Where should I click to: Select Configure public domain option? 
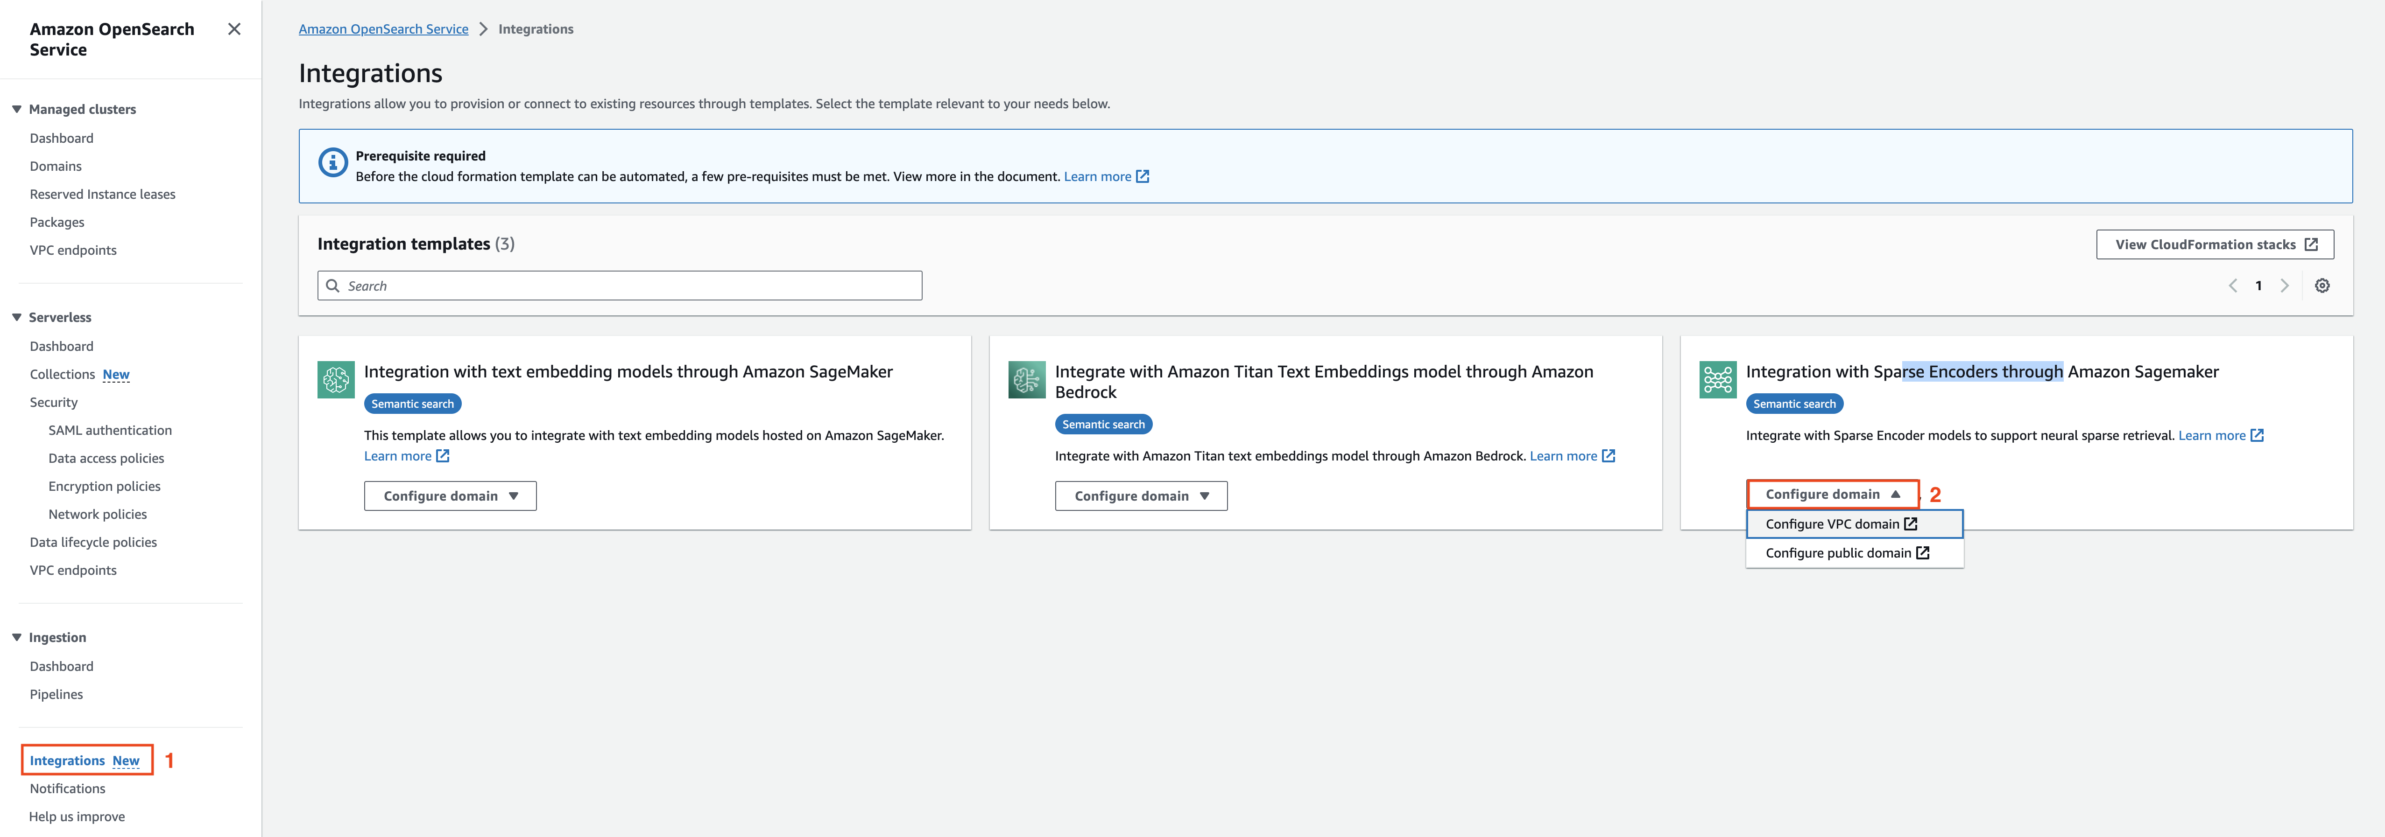coord(1846,553)
